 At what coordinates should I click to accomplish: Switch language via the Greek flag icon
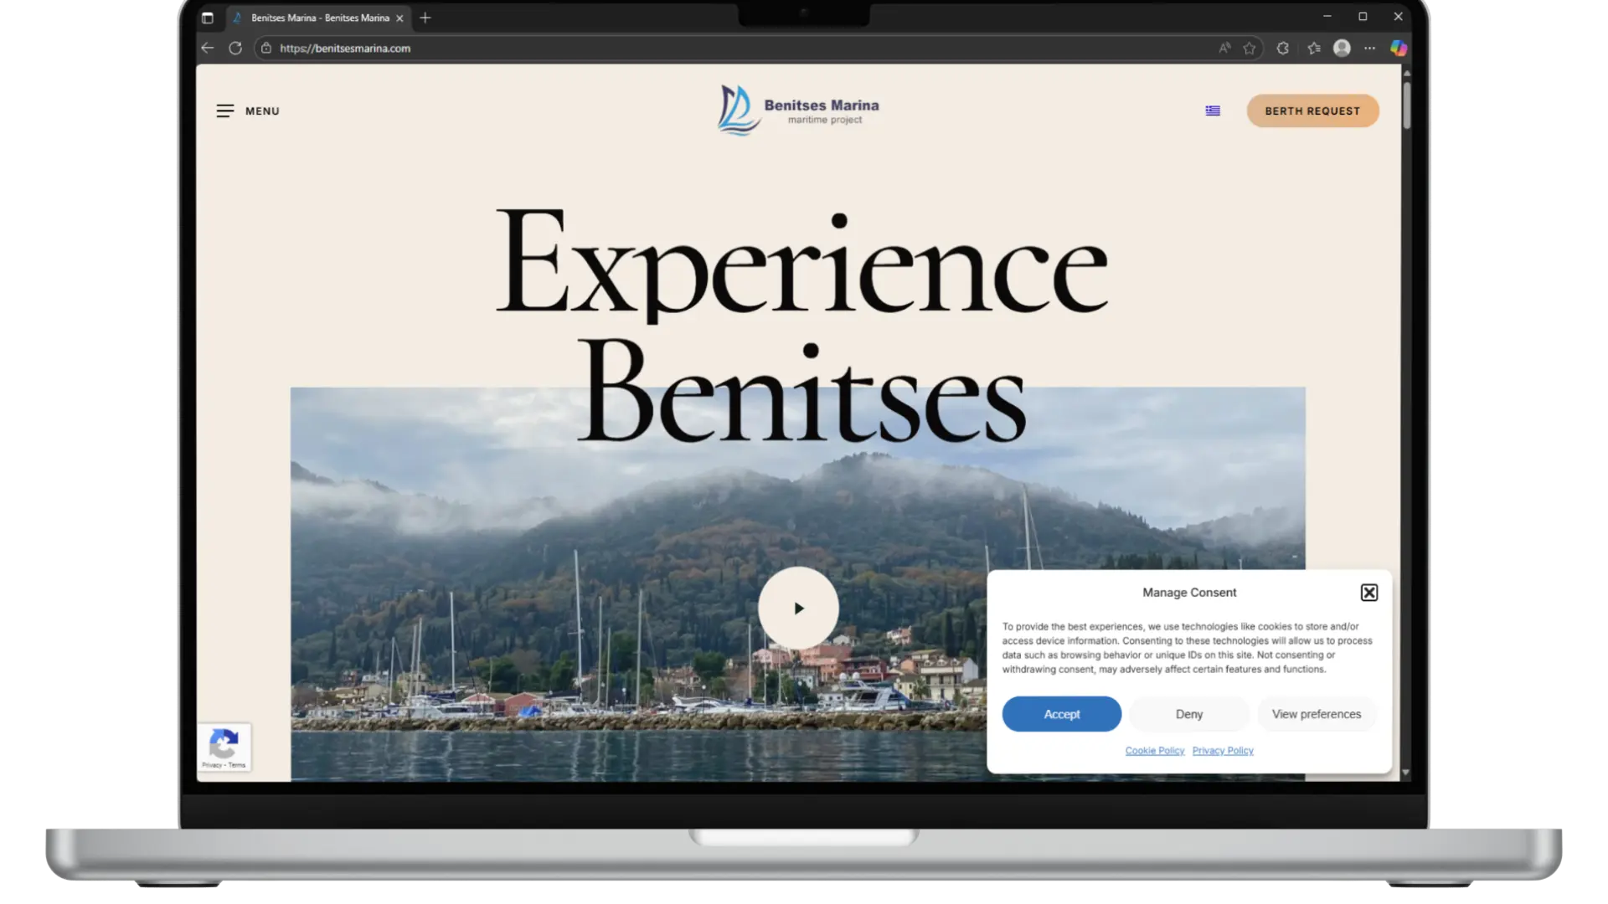click(1213, 110)
